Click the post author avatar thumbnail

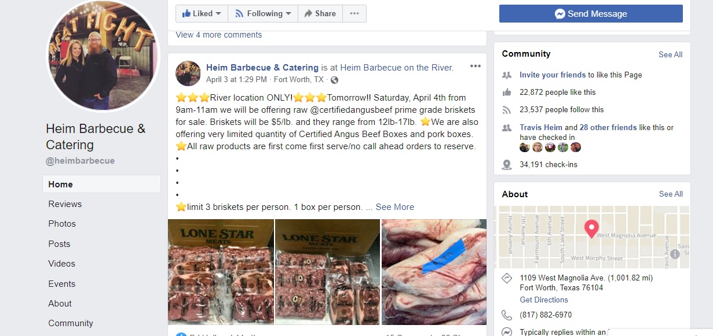188,73
